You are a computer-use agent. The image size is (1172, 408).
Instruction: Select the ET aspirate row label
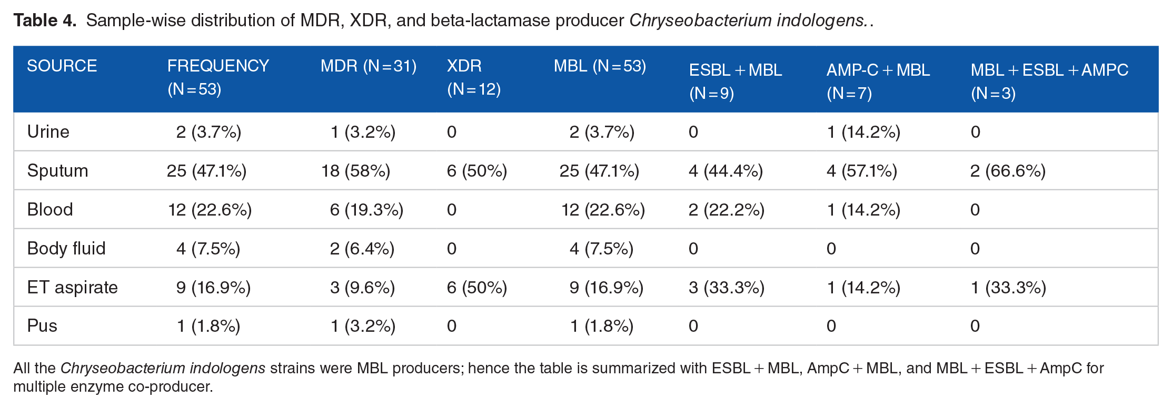[73, 287]
